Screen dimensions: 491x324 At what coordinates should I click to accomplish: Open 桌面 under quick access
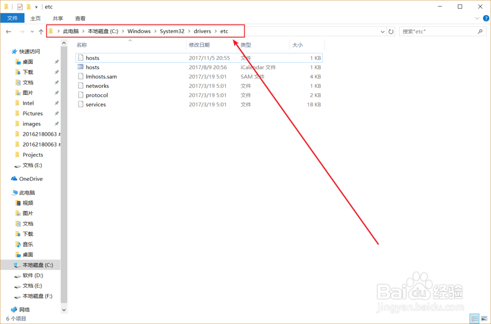coord(28,62)
